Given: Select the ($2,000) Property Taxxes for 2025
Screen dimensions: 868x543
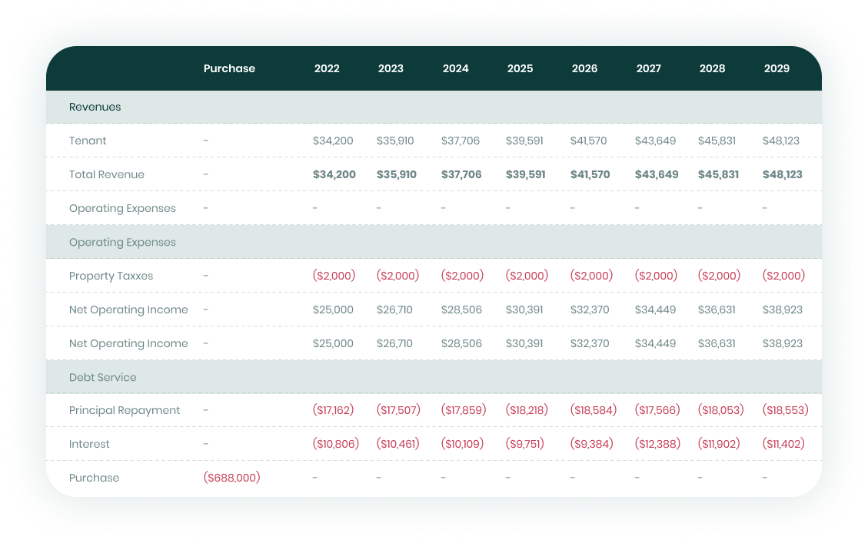Looking at the screenshot, I should pyautogui.click(x=527, y=276).
